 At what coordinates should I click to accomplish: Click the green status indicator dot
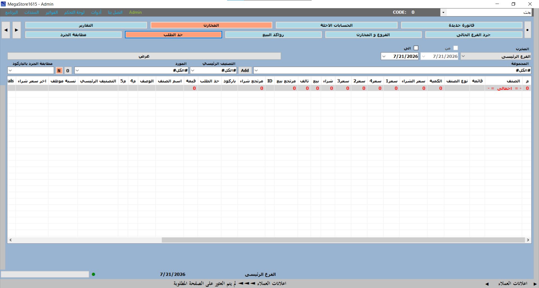93,274
